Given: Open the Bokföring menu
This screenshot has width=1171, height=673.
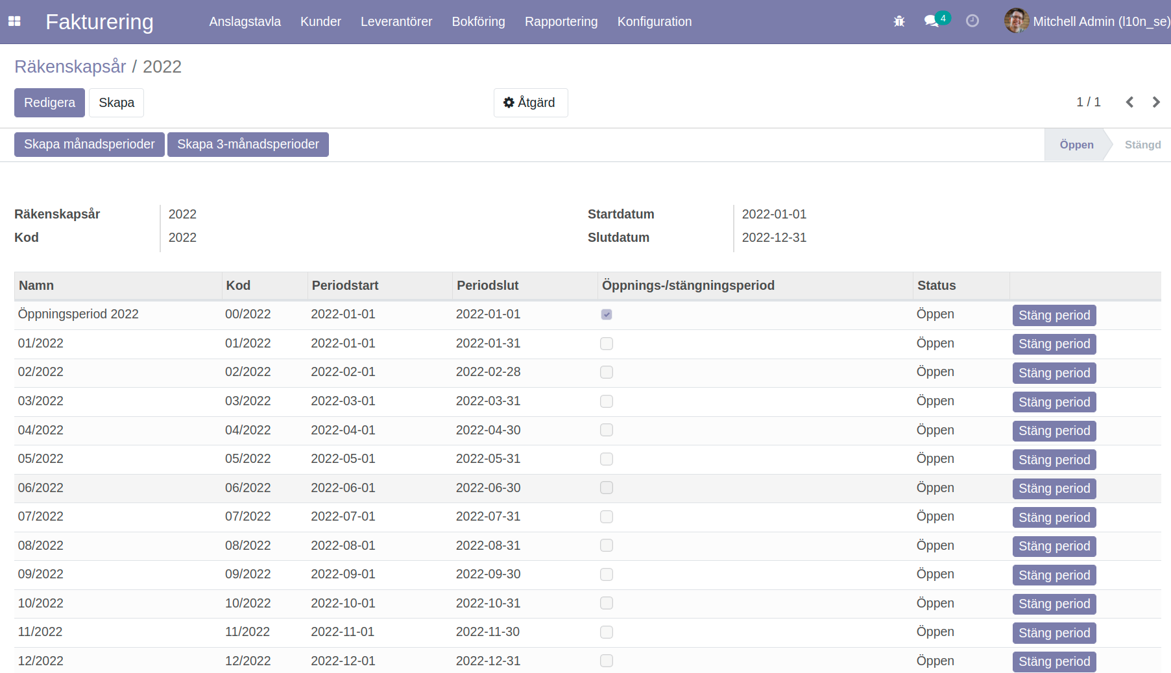Looking at the screenshot, I should click(478, 21).
